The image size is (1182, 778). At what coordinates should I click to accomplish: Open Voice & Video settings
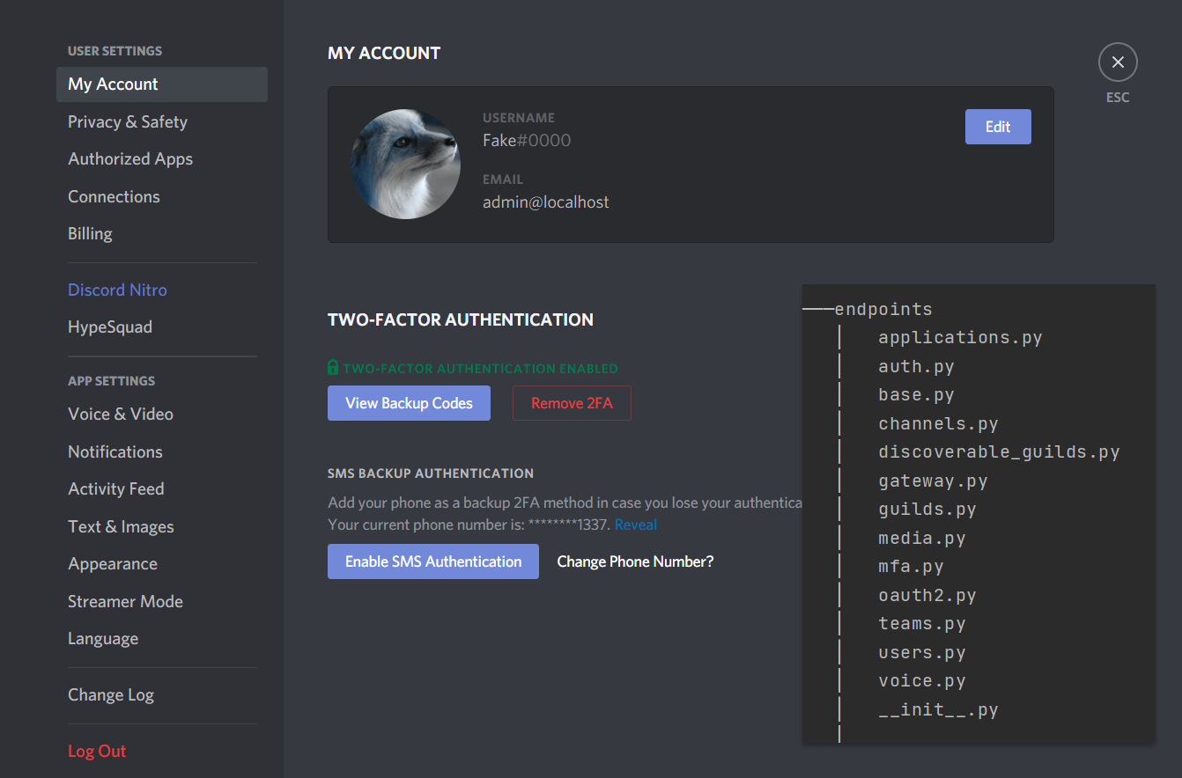pyautogui.click(x=121, y=415)
